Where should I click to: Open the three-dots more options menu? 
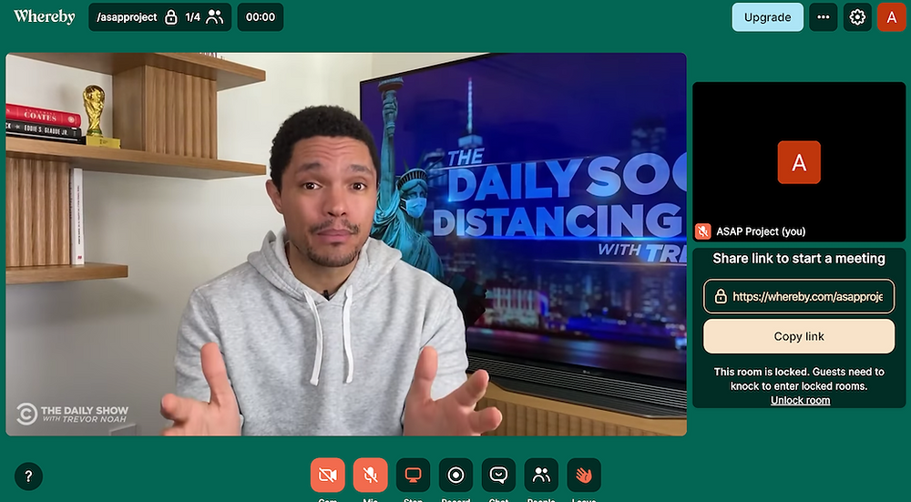824,17
